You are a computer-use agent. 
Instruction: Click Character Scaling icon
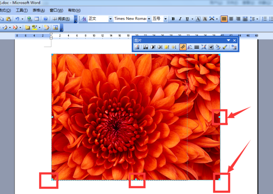[x=212, y=19]
